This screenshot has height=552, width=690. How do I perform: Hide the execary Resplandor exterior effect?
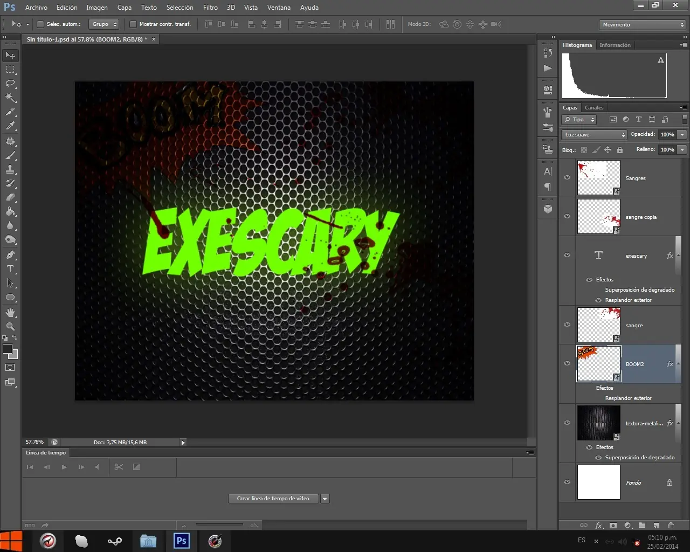598,300
